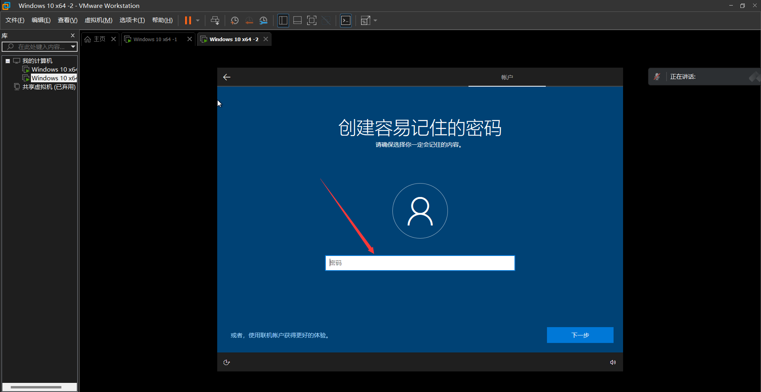The width and height of the screenshot is (761, 392).
Task: Close the Windows 10 x64 -2 tab
Action: [266, 39]
